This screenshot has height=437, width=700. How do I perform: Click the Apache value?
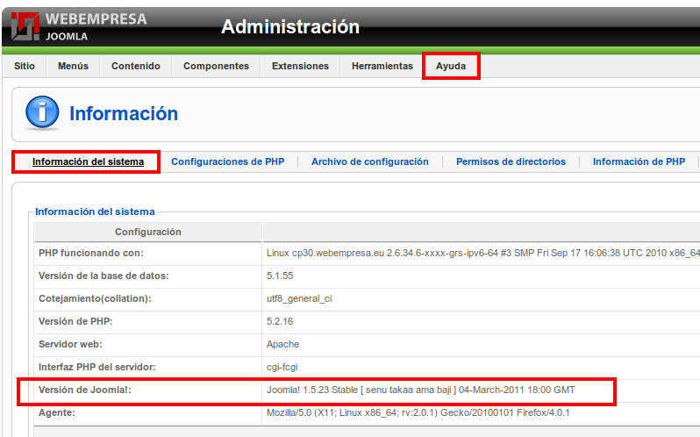click(x=283, y=344)
